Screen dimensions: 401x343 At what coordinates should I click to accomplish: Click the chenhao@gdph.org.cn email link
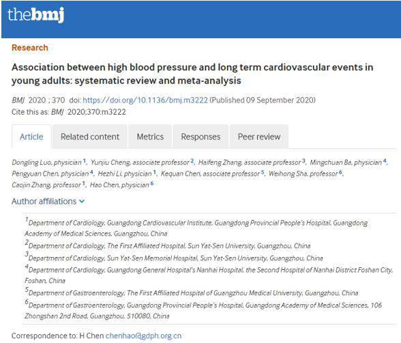[x=143, y=335]
